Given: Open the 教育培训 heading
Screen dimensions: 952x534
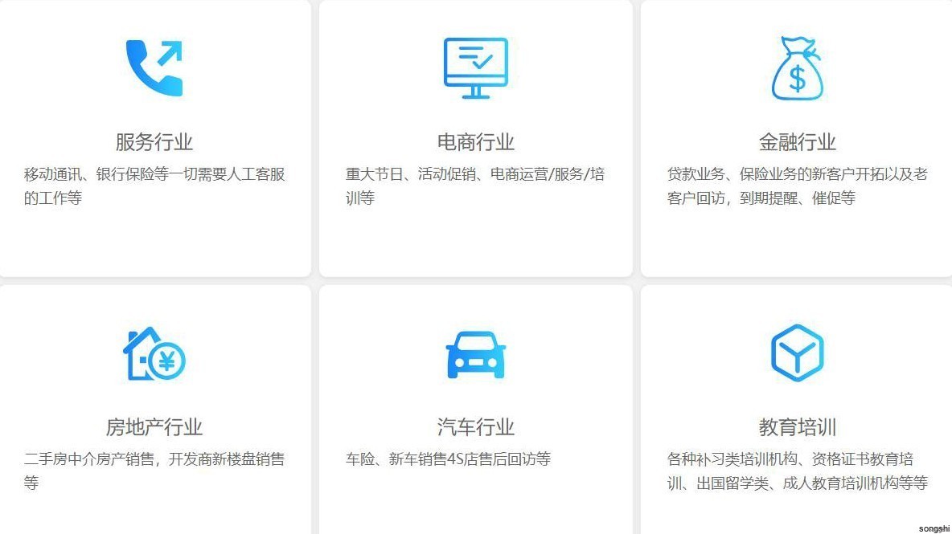Looking at the screenshot, I should tap(797, 426).
